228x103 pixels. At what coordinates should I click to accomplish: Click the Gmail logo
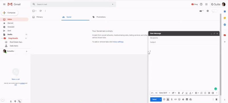click(x=14, y=4)
